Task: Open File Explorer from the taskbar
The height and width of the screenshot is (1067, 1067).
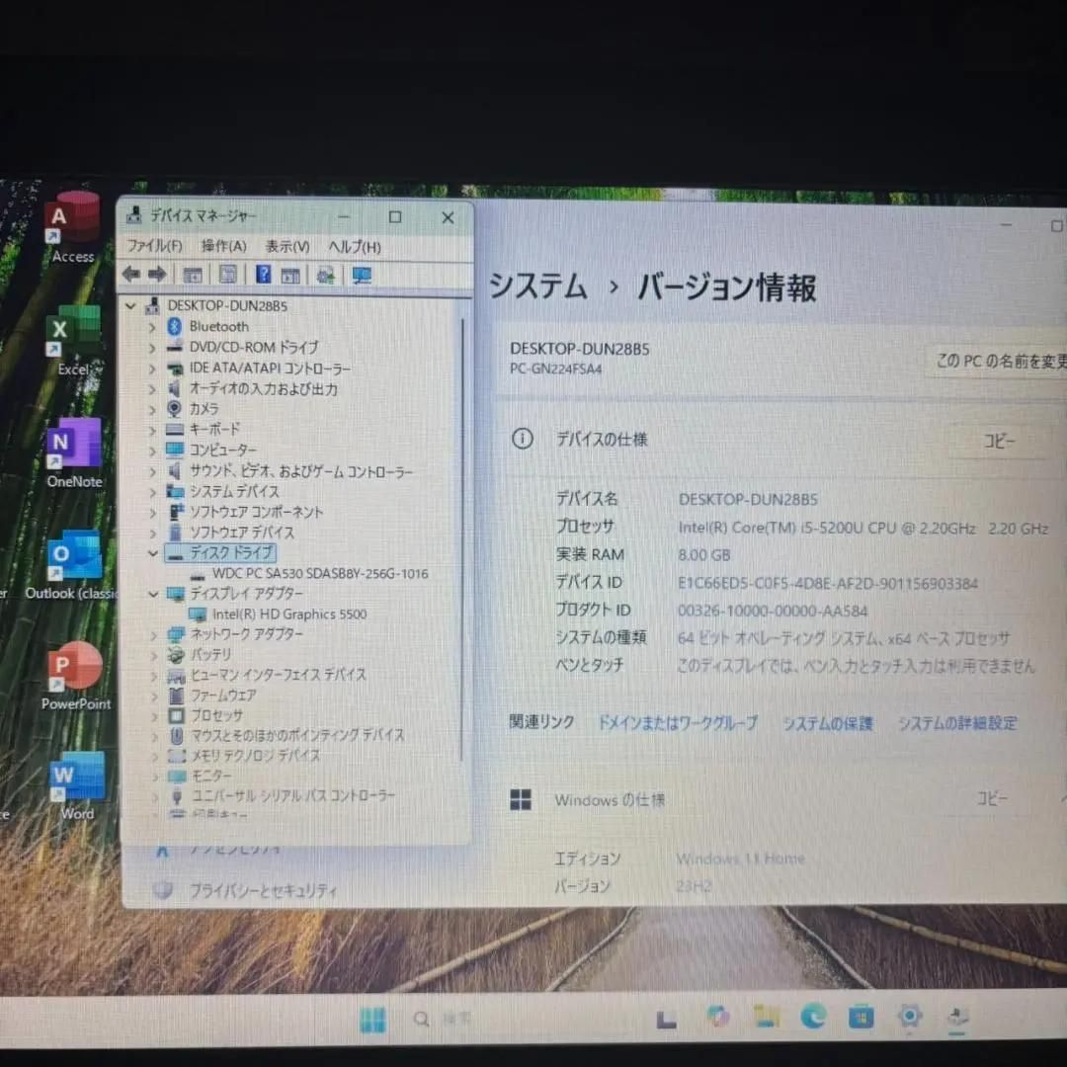Action: [x=767, y=1016]
